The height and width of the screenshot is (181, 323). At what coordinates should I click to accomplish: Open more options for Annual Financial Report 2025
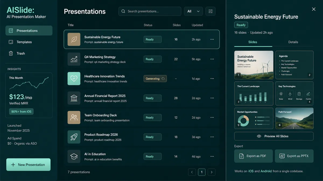(x=212, y=98)
